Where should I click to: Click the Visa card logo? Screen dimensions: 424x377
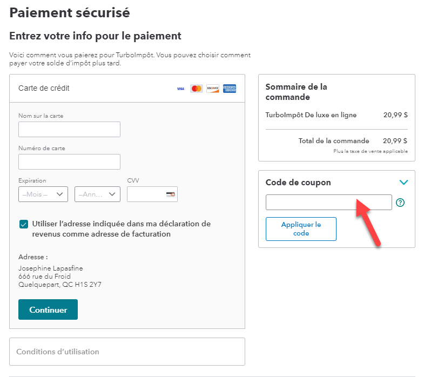pos(180,89)
